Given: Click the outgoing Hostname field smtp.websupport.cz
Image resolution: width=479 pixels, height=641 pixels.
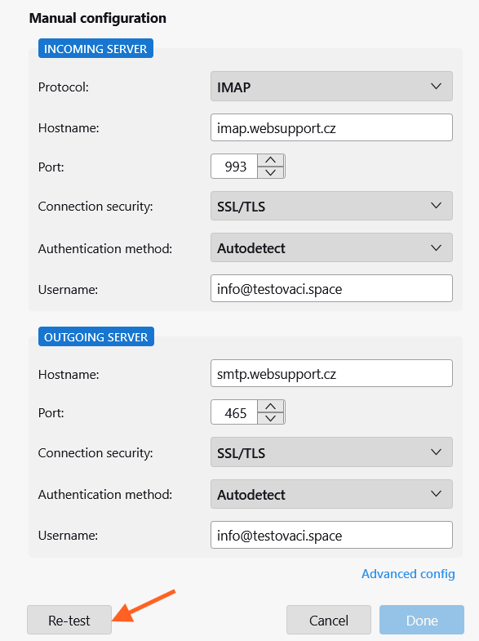Looking at the screenshot, I should pyautogui.click(x=331, y=373).
